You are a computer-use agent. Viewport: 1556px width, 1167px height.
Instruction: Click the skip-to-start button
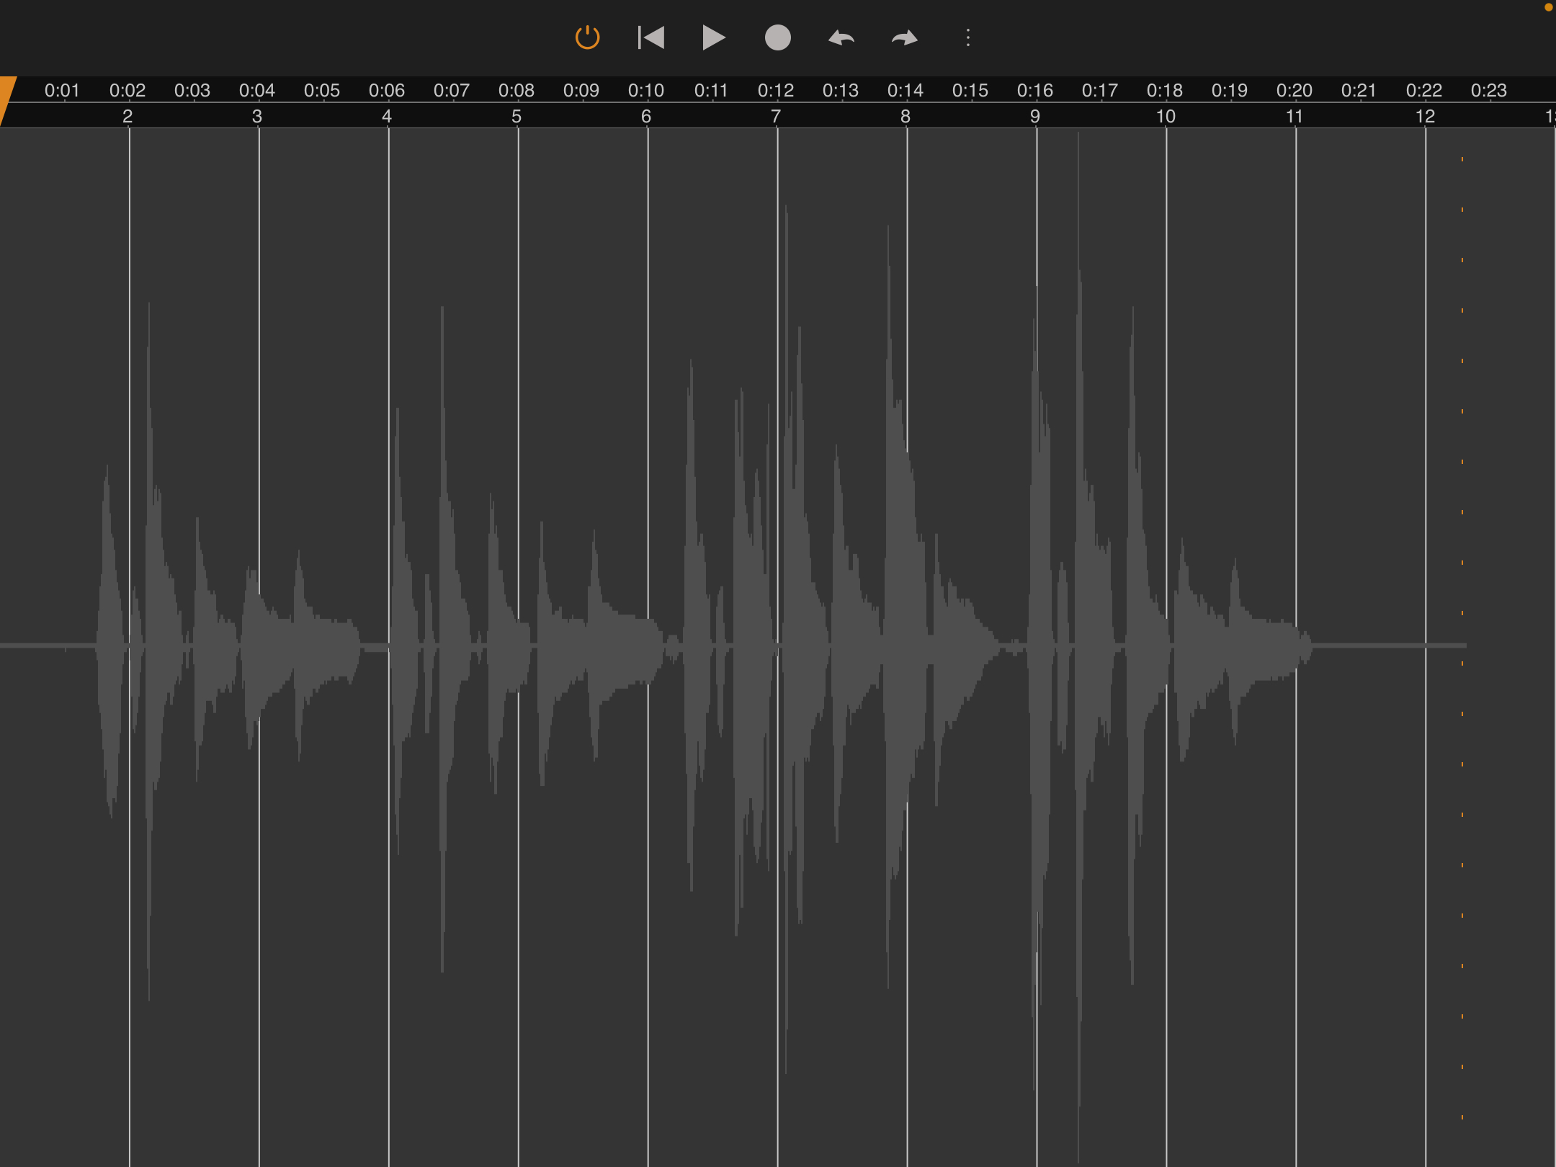[x=650, y=37]
